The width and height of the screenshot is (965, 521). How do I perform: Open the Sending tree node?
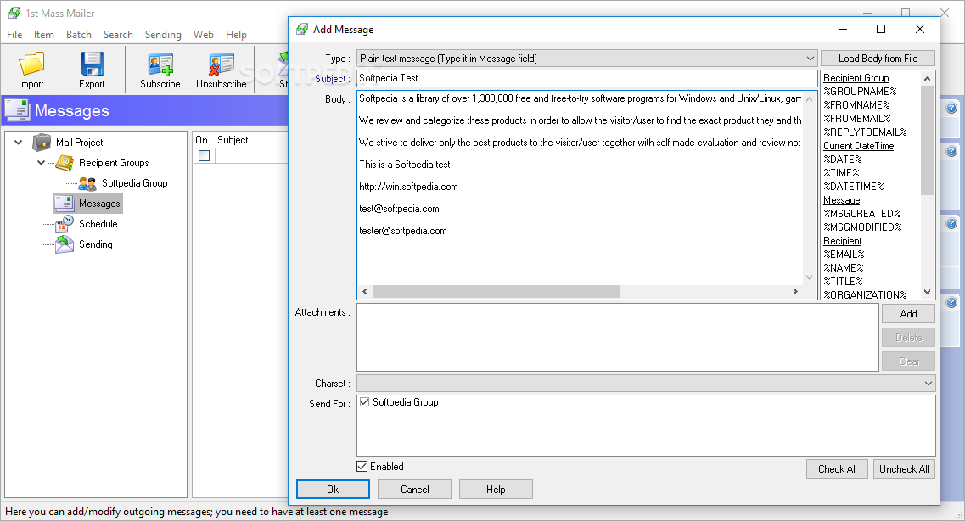click(x=95, y=244)
